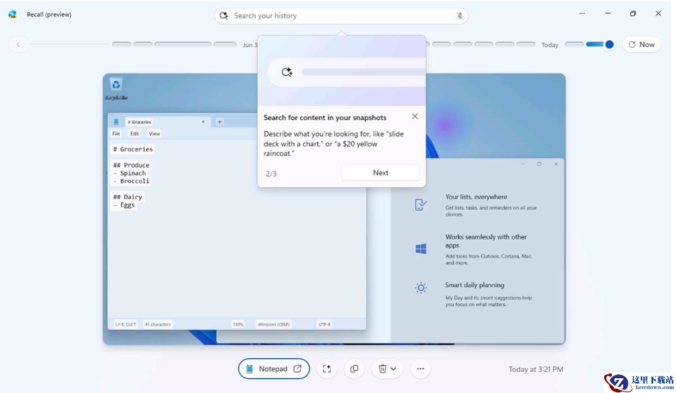Click the trash delete icon
The height and width of the screenshot is (393, 676).
click(x=383, y=369)
